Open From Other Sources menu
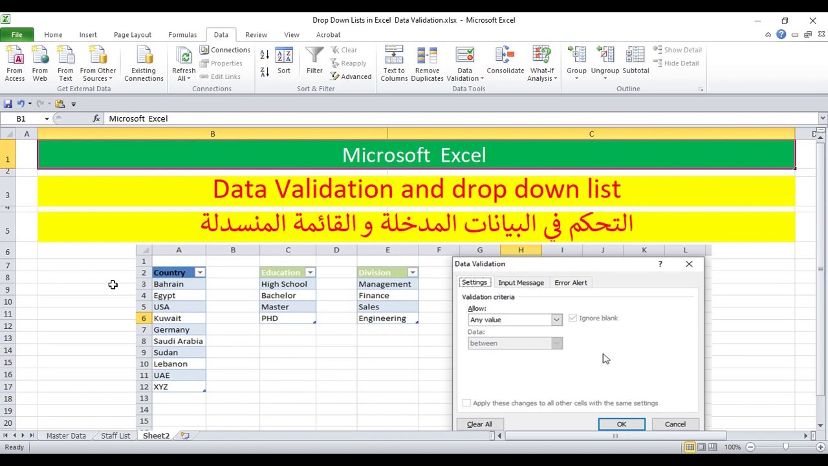This screenshot has height=466, width=828. 98,63
